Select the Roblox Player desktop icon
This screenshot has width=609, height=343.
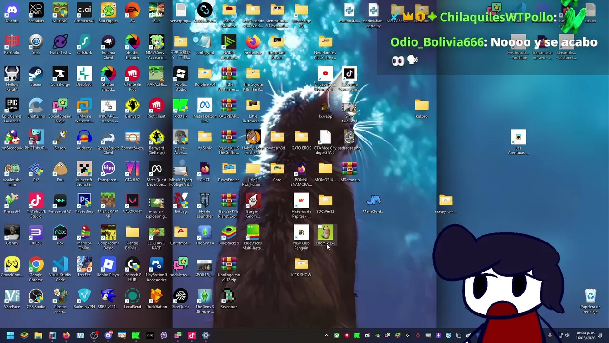click(x=108, y=267)
